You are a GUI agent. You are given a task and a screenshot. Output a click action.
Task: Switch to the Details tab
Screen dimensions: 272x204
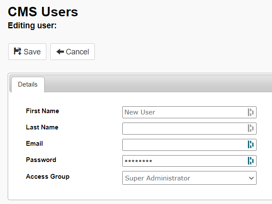click(x=28, y=84)
